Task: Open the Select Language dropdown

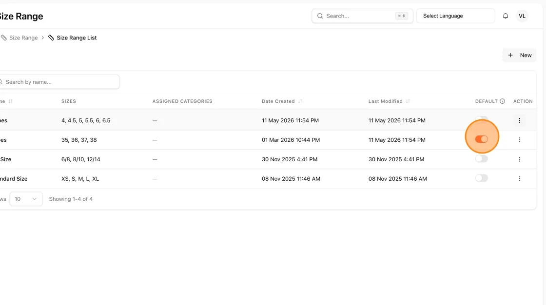Action: [x=455, y=16]
